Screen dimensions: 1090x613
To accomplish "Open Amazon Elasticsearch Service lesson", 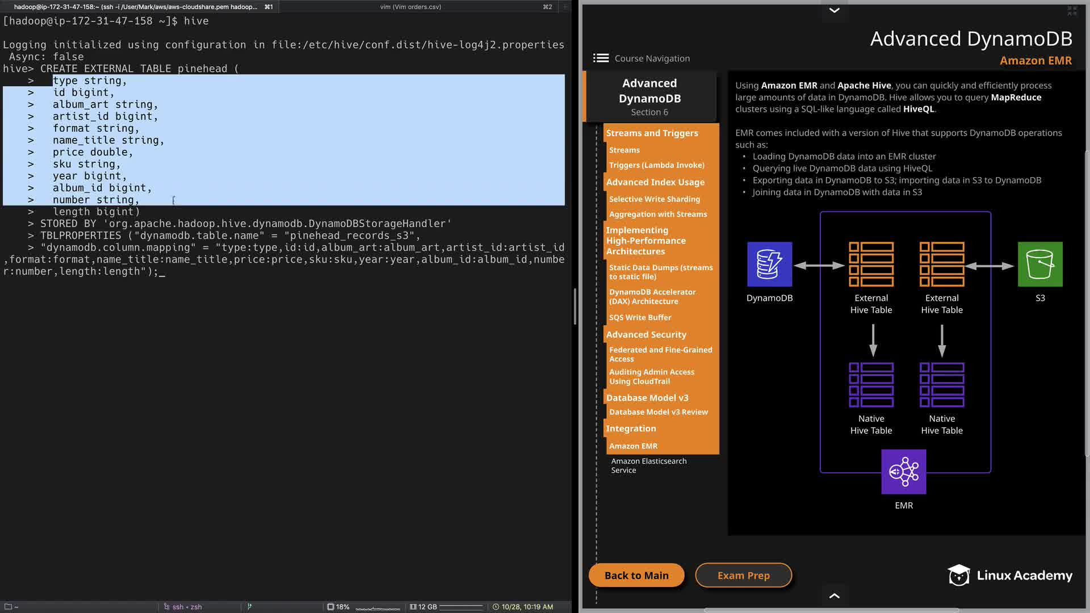I will [648, 465].
